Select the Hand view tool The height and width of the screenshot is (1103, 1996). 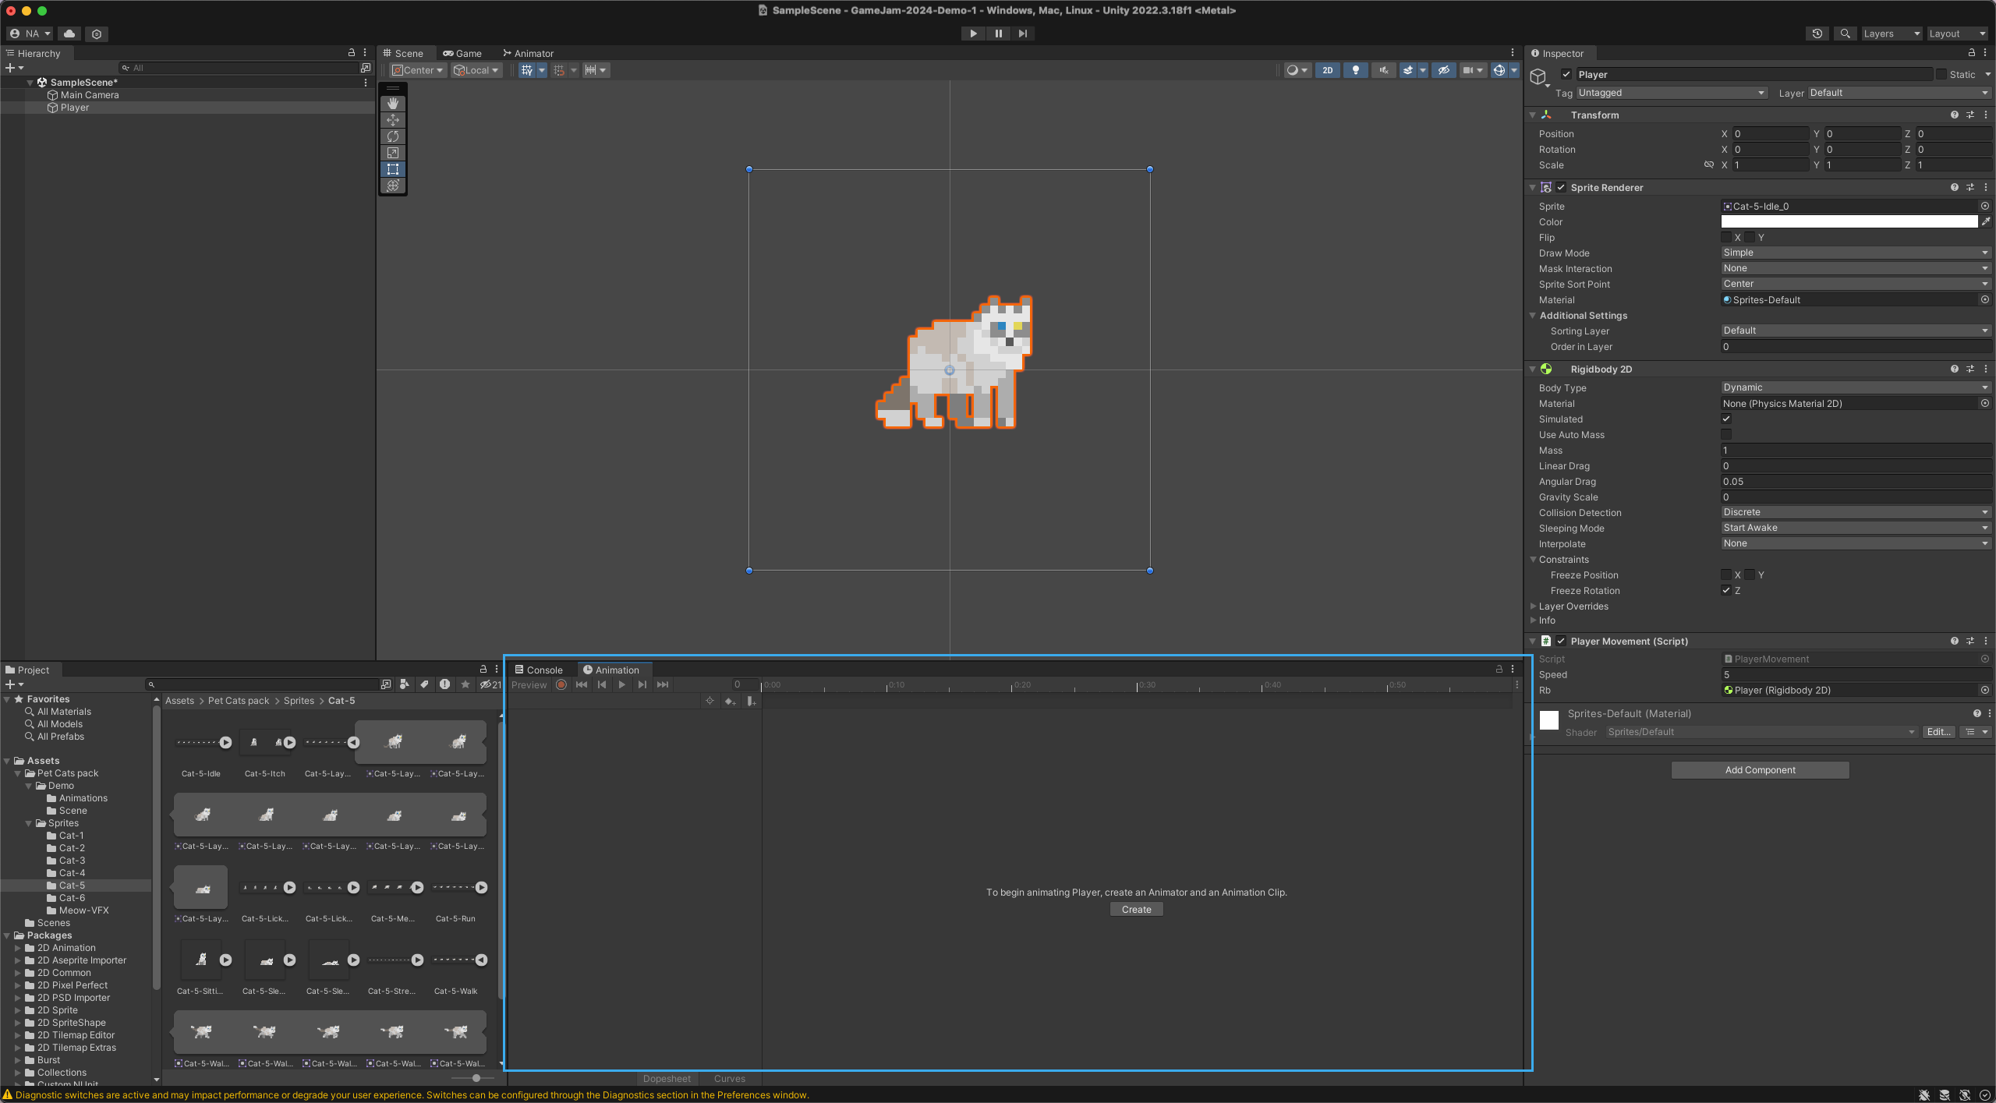(393, 103)
